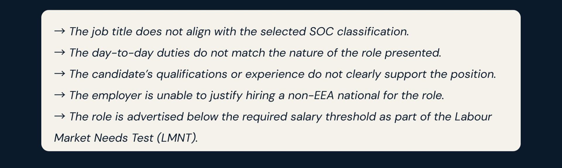562x168 pixels.
Task: Click the arrow before 'The role is advertised'
Action: click(x=59, y=116)
